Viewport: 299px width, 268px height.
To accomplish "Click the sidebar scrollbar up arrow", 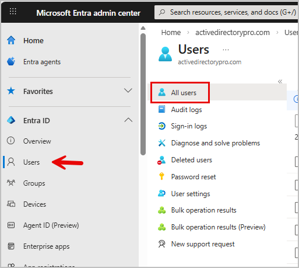I will 143,28.
